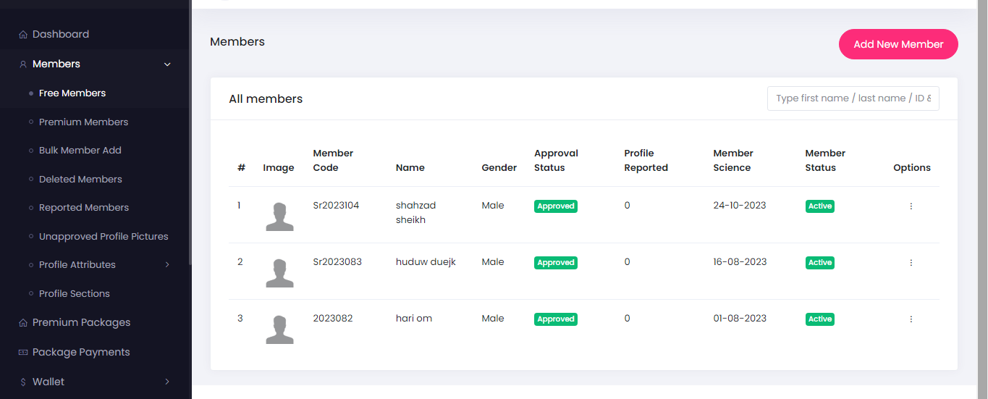
Task: Click the member search input field
Action: tap(853, 98)
